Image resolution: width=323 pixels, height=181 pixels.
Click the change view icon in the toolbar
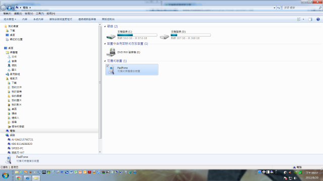click(x=299, y=19)
